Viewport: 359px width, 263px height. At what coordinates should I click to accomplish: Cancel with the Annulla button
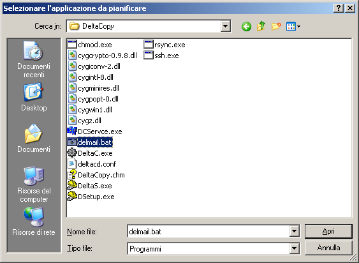[x=328, y=248]
